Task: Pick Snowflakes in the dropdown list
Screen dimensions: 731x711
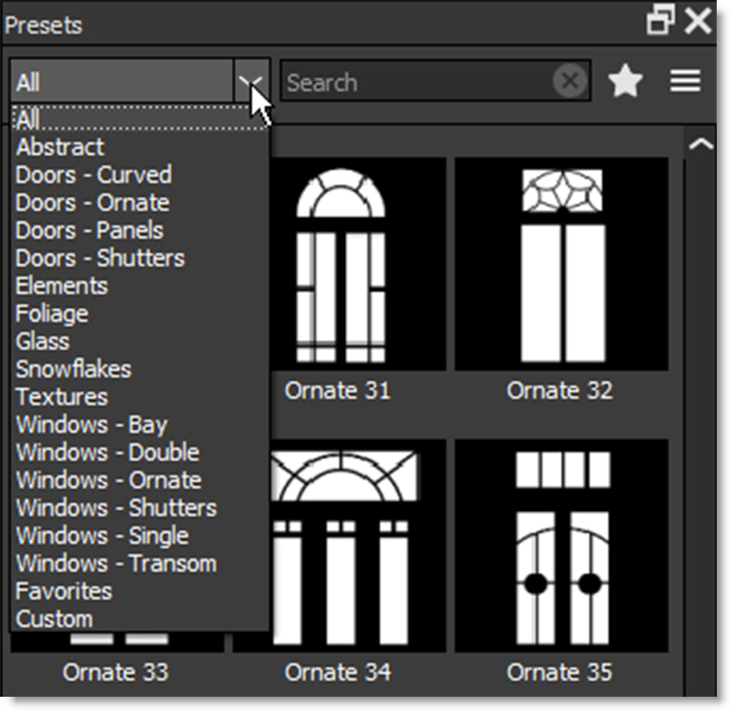Action: tap(73, 369)
